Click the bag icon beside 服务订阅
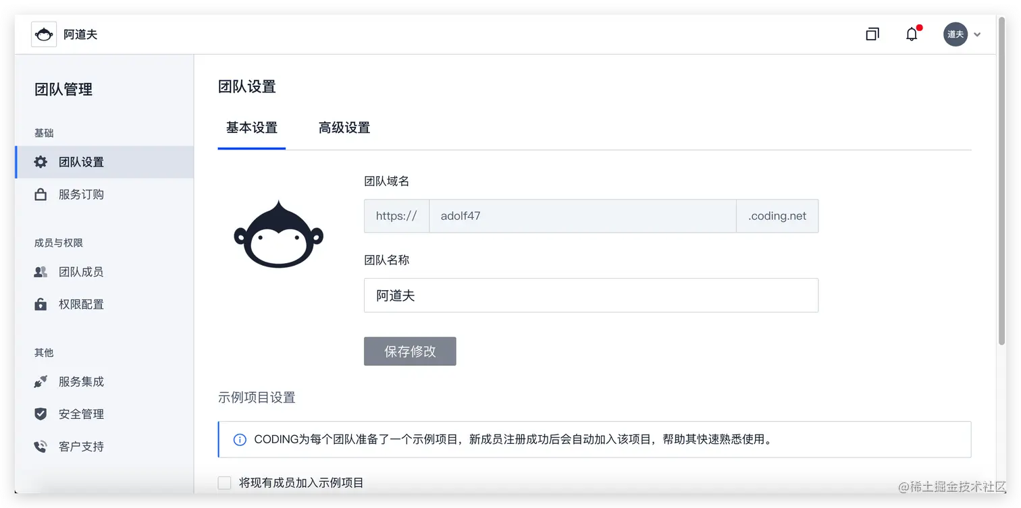This screenshot has width=1021, height=508. click(x=41, y=194)
